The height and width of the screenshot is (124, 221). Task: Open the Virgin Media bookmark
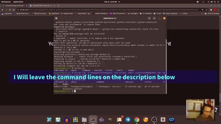(x=83, y=13)
